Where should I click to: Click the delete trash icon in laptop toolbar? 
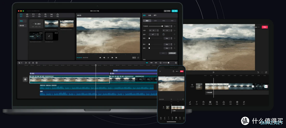37,63
